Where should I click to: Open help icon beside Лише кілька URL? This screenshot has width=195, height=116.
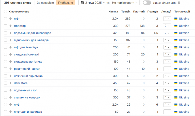click(179, 3)
